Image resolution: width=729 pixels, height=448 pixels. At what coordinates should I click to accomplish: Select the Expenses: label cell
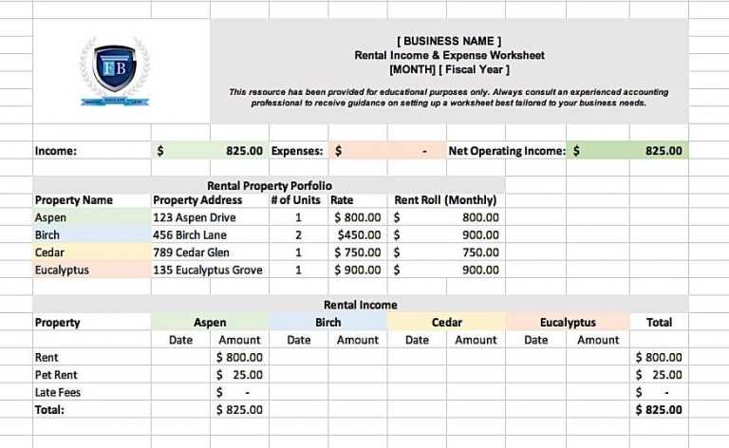coord(298,151)
